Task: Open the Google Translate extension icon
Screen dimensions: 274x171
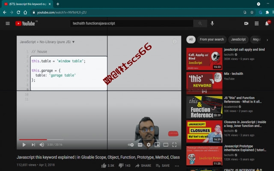Action: coord(260,12)
